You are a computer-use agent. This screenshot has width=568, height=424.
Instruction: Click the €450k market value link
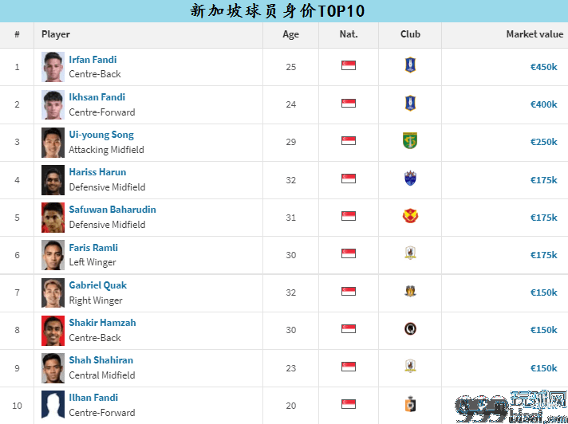[543, 67]
